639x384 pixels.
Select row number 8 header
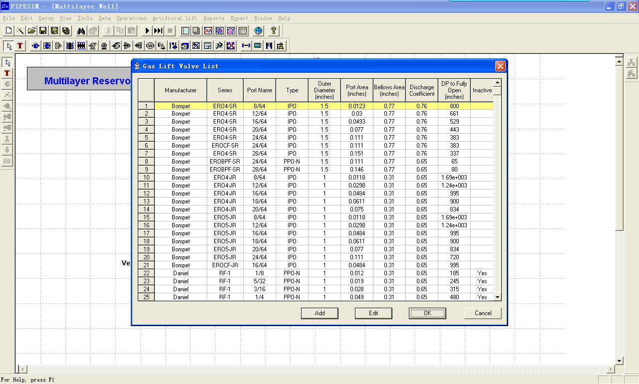coord(146,162)
